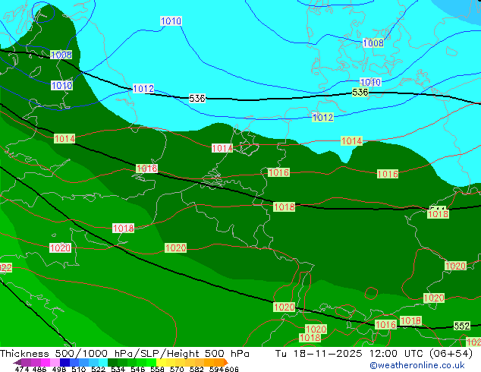The height and width of the screenshot is (372, 481).
Task: Click the date text 'Tu 18-11-2025 12:00 UTC'
Action: (351, 353)
